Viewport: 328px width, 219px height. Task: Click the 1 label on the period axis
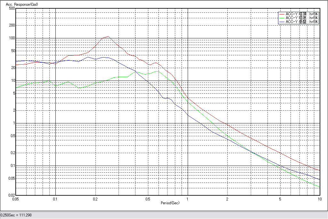[x=187, y=199]
